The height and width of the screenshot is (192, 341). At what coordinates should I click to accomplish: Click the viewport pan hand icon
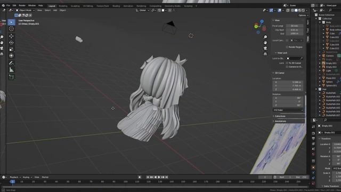(265, 43)
